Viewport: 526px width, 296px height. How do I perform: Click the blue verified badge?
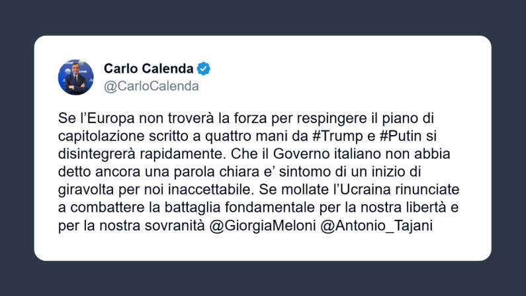tap(204, 68)
